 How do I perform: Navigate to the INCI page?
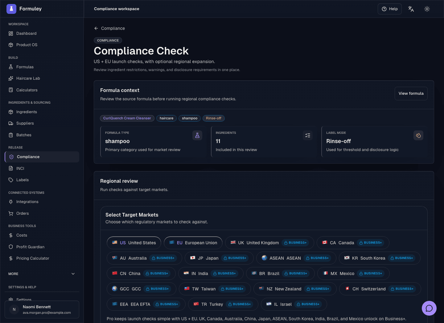tap(42, 169)
